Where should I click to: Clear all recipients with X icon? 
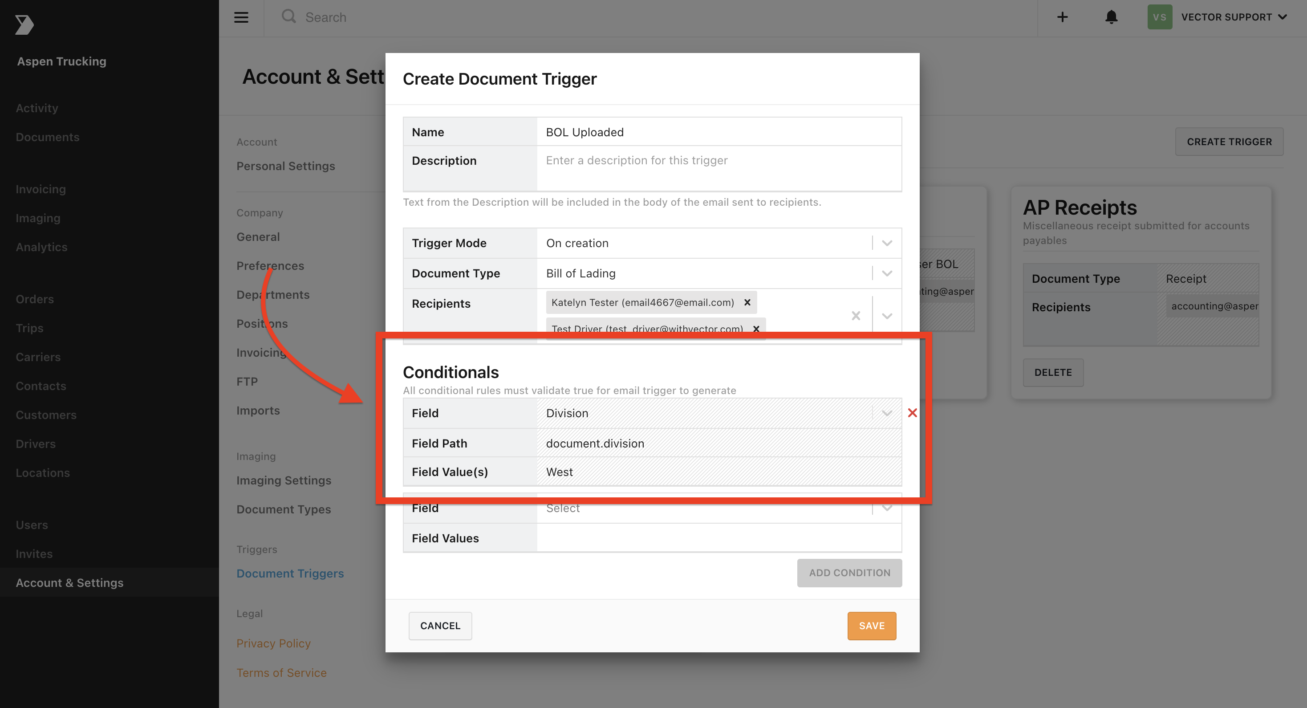856,316
